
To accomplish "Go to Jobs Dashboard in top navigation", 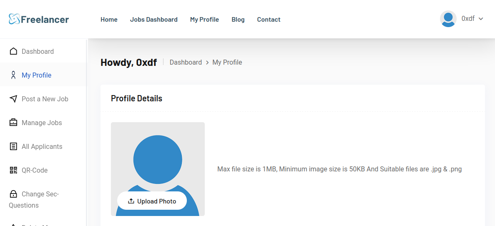I will (153, 20).
